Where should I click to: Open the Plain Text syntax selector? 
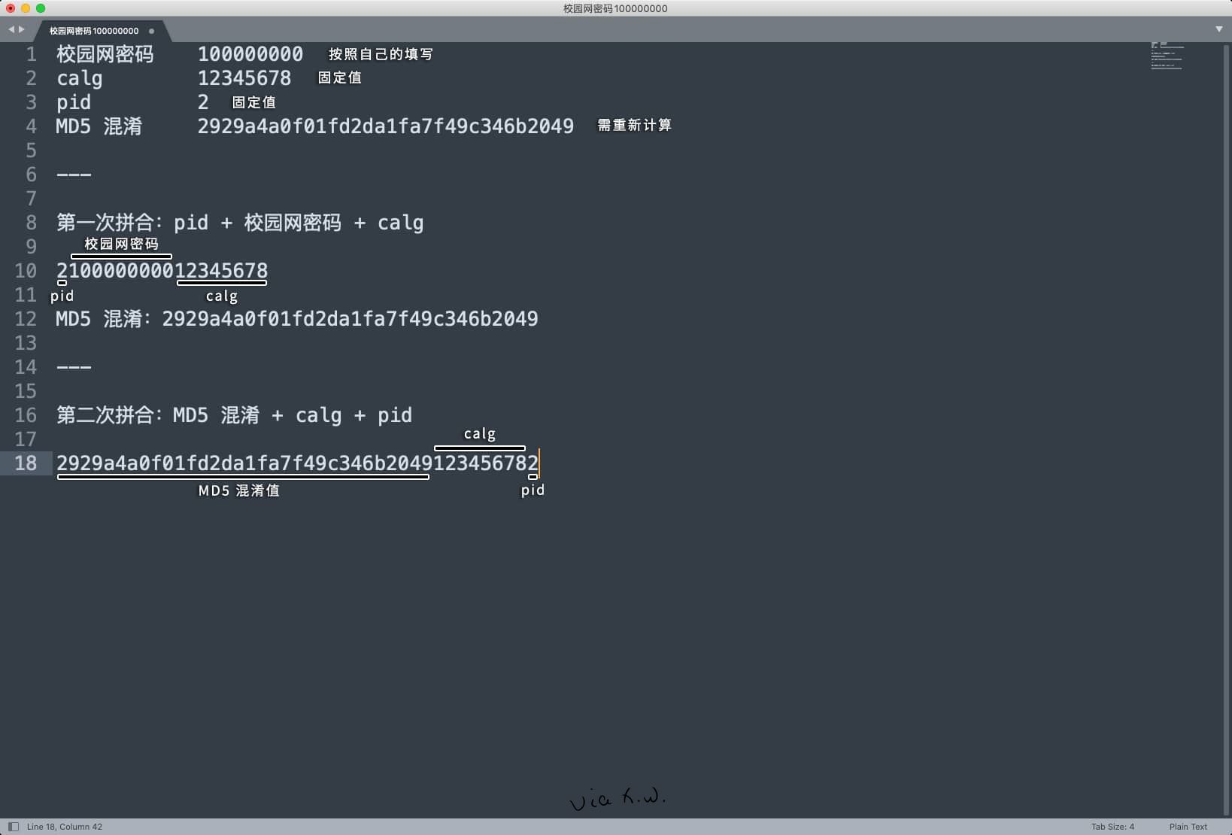tap(1188, 826)
